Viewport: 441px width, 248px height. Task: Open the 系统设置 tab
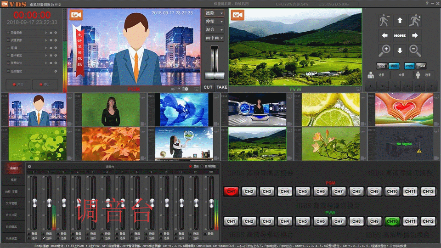12,238
